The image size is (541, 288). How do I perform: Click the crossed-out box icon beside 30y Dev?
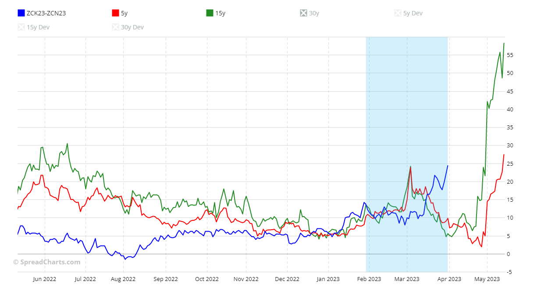coord(115,27)
